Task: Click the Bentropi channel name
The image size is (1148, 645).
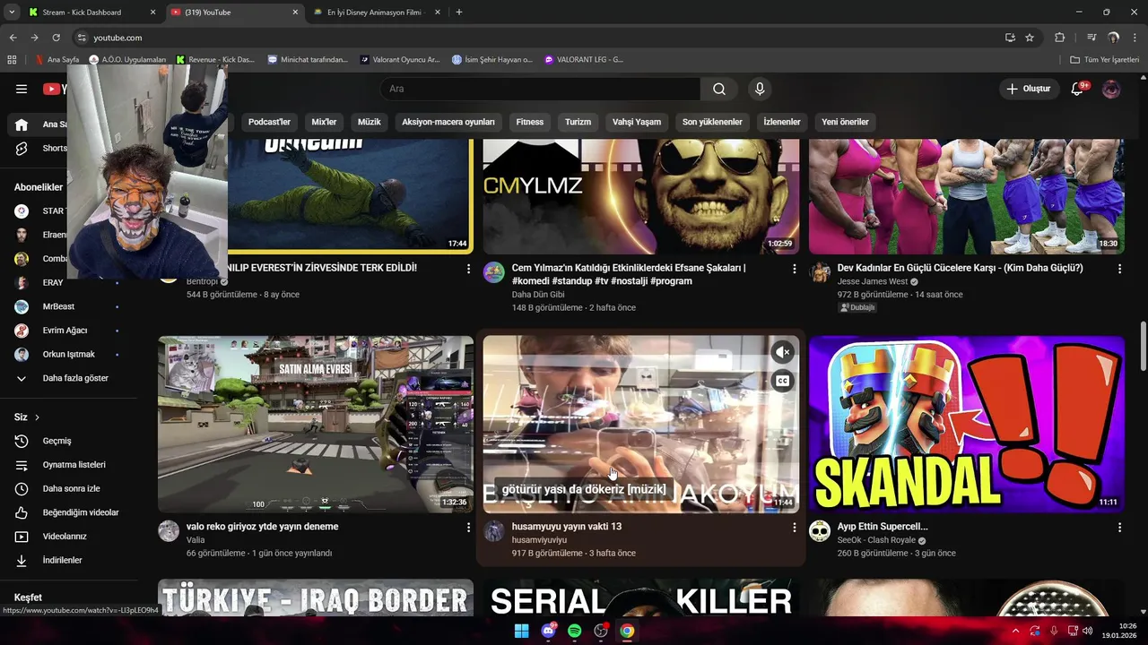Action: tap(203, 281)
